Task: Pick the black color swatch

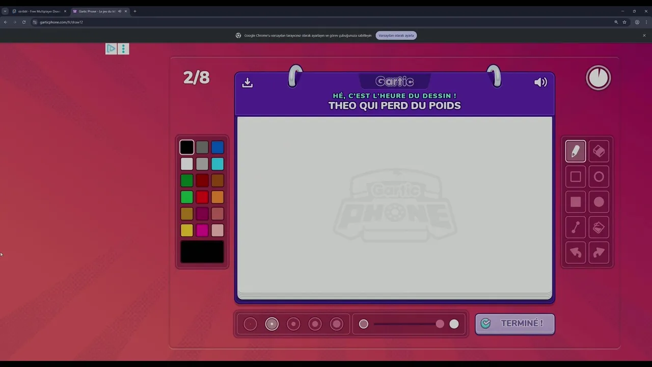Action: point(187,147)
